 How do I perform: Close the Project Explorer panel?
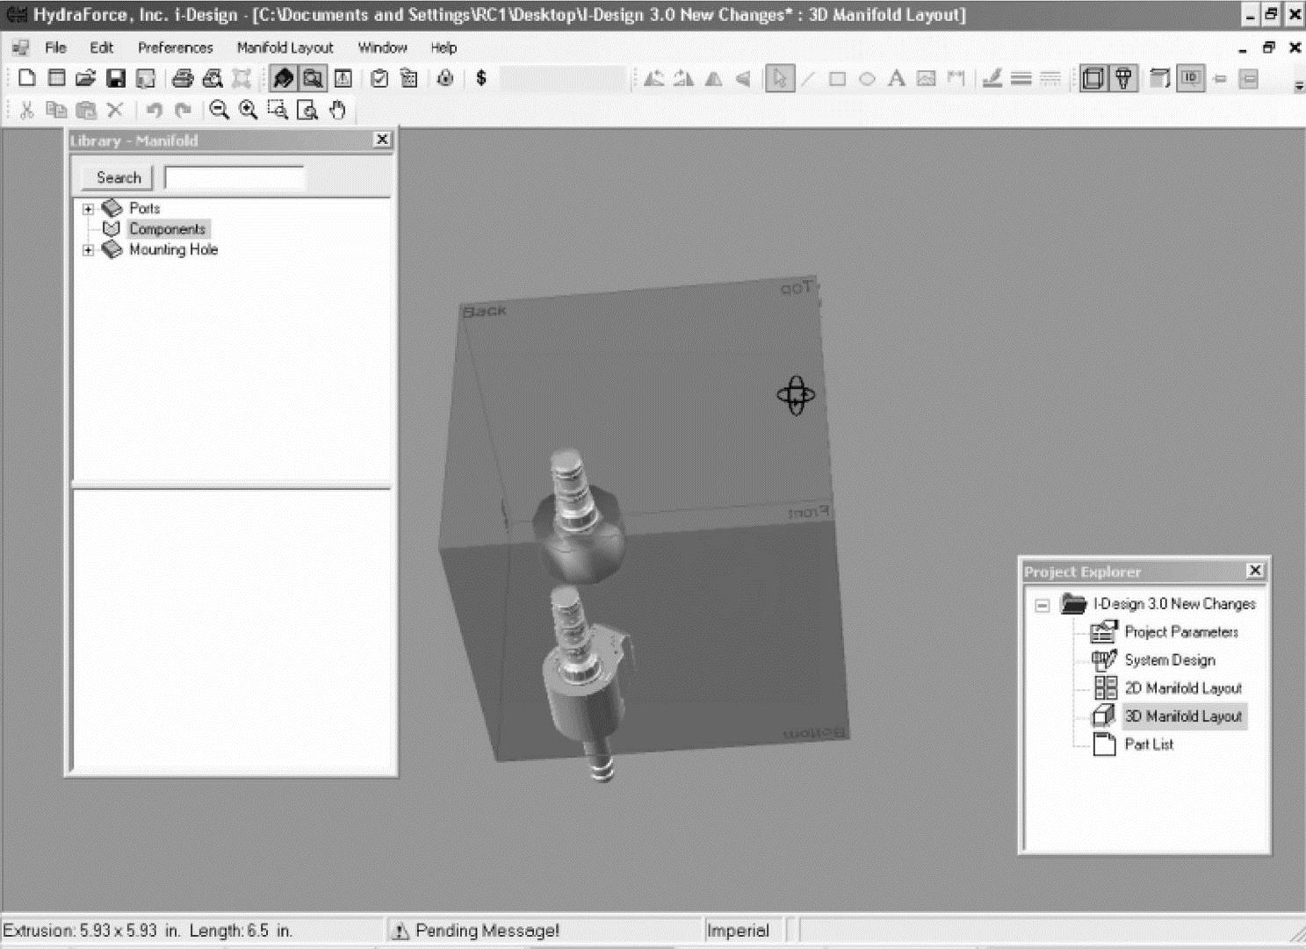pyautogui.click(x=1255, y=571)
